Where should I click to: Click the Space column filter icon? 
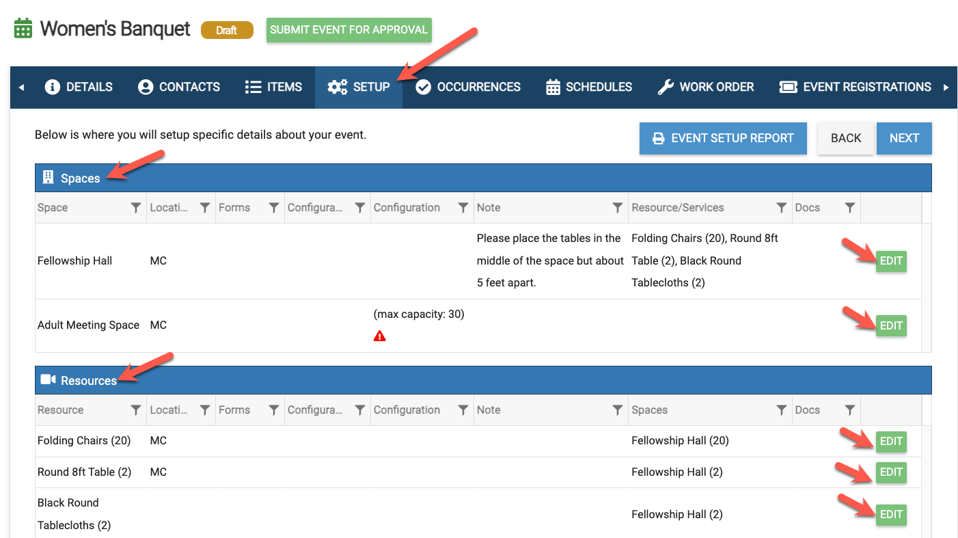tap(135, 208)
